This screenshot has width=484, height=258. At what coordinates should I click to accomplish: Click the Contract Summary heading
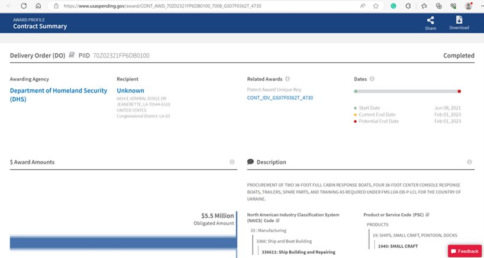[40, 26]
